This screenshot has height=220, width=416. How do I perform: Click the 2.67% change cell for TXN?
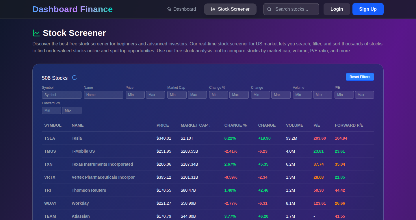pos(230,164)
